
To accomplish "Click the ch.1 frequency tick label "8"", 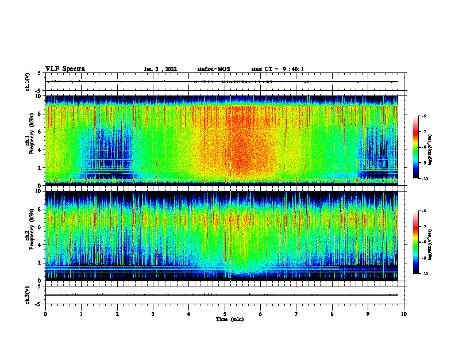I will (x=40, y=114).
